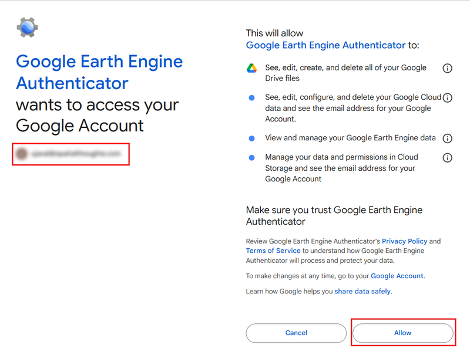470x348 pixels.
Task: Open info icon for Earth Engine data permission
Action: pos(447,138)
